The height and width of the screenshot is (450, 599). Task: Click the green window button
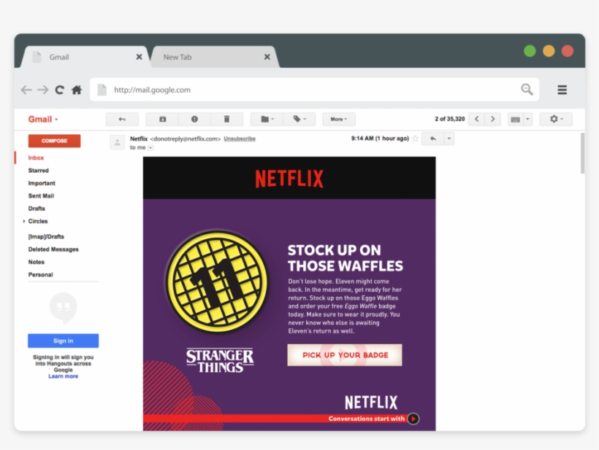point(530,51)
